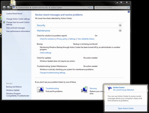Click 'Troubleshooting: System Maintenance' label
This screenshot has height=113, width=149.
click(52, 66)
